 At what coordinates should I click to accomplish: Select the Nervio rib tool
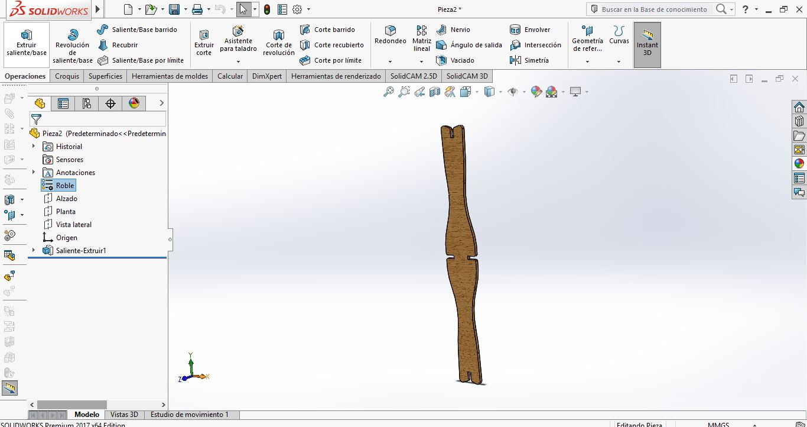pyautogui.click(x=453, y=30)
